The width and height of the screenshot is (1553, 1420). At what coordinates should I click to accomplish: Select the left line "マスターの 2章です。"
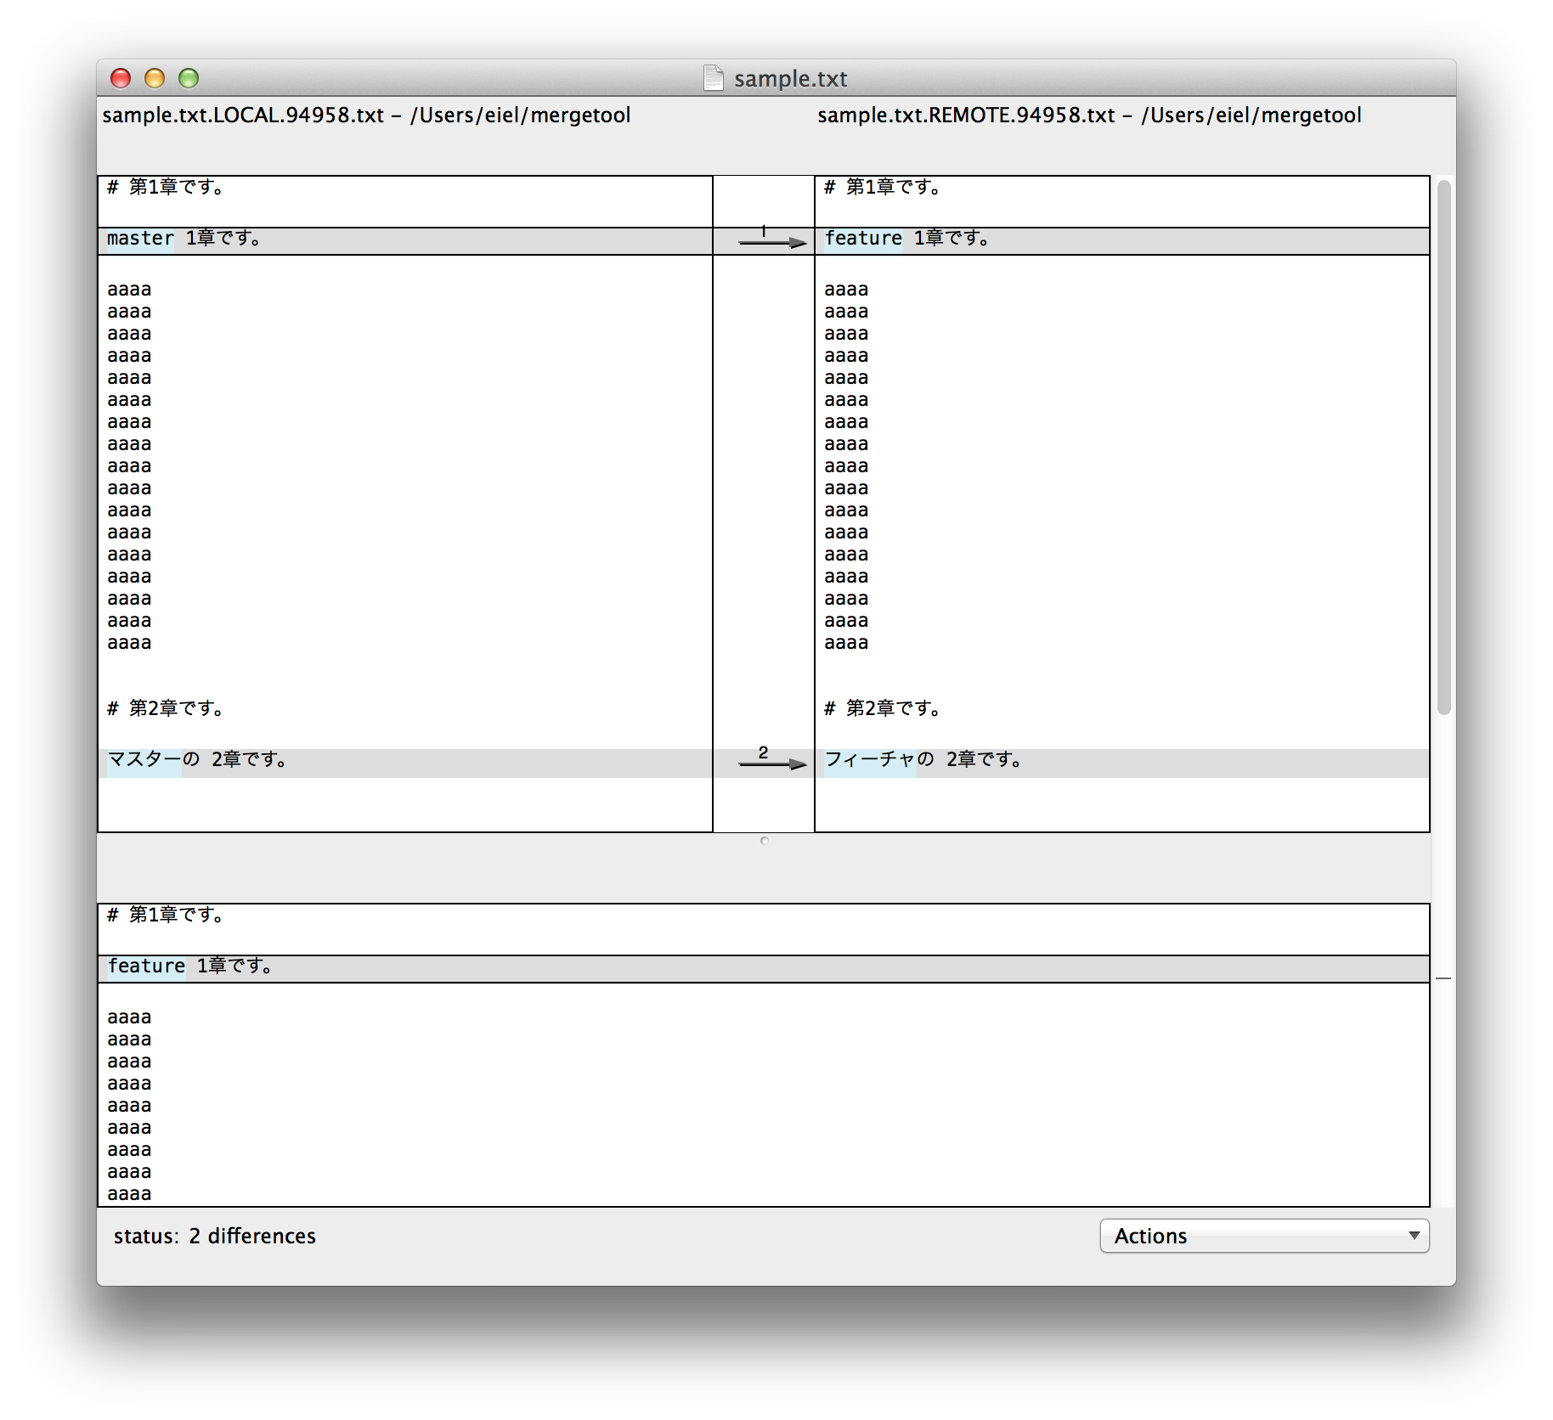point(405,762)
